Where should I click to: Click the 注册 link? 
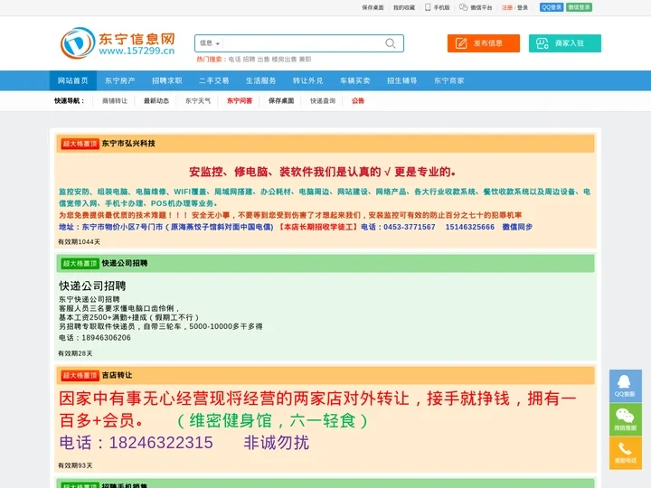pos(507,7)
